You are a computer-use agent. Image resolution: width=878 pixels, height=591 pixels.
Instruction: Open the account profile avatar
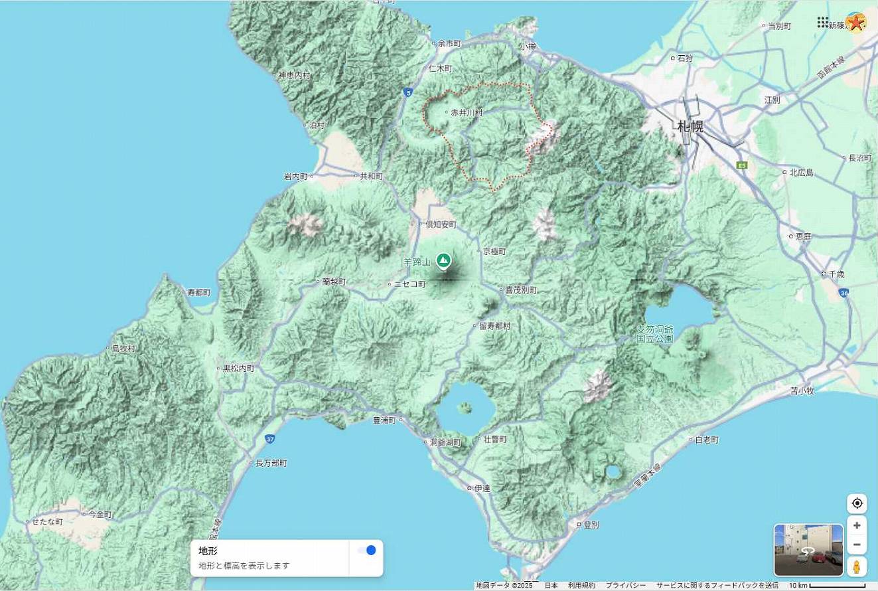click(x=856, y=22)
